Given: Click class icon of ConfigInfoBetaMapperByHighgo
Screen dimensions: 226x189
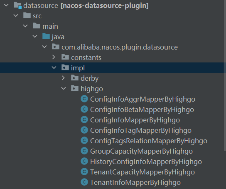Looking at the screenshot, I should click(84, 109).
